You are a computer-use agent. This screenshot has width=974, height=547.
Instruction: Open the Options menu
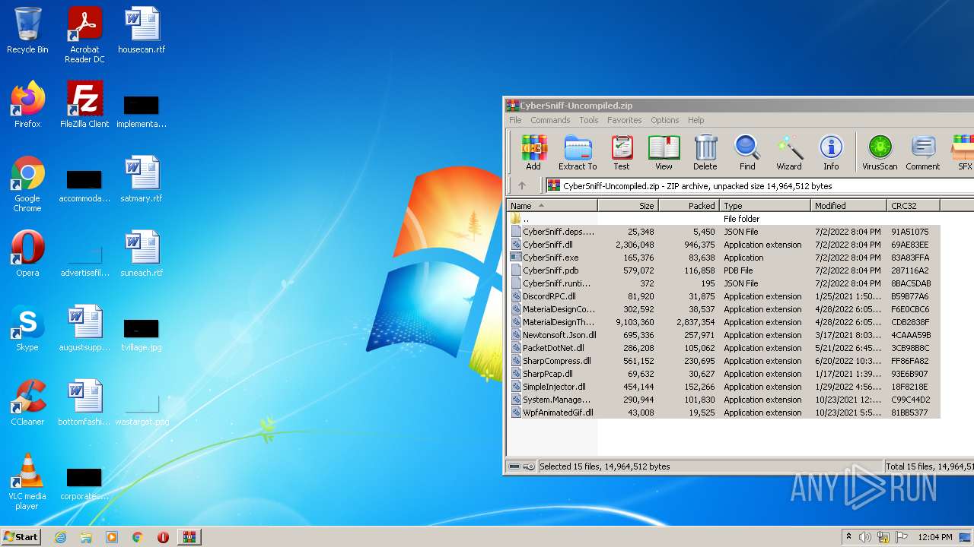[664, 120]
